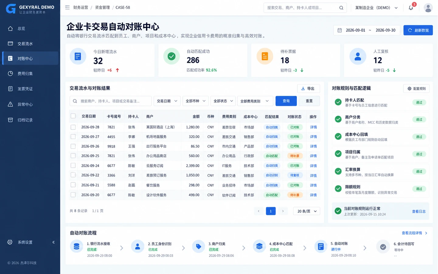Click the 会计待回写 check step icon
Image resolution: width=438 pixels, height=274 pixels.
pyautogui.click(x=383, y=247)
